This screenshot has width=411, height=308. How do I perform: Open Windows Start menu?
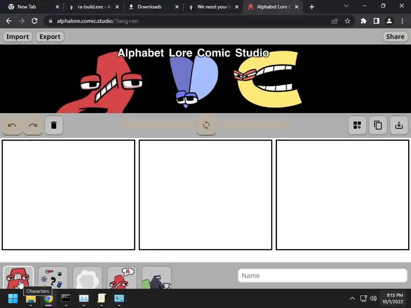click(13, 298)
